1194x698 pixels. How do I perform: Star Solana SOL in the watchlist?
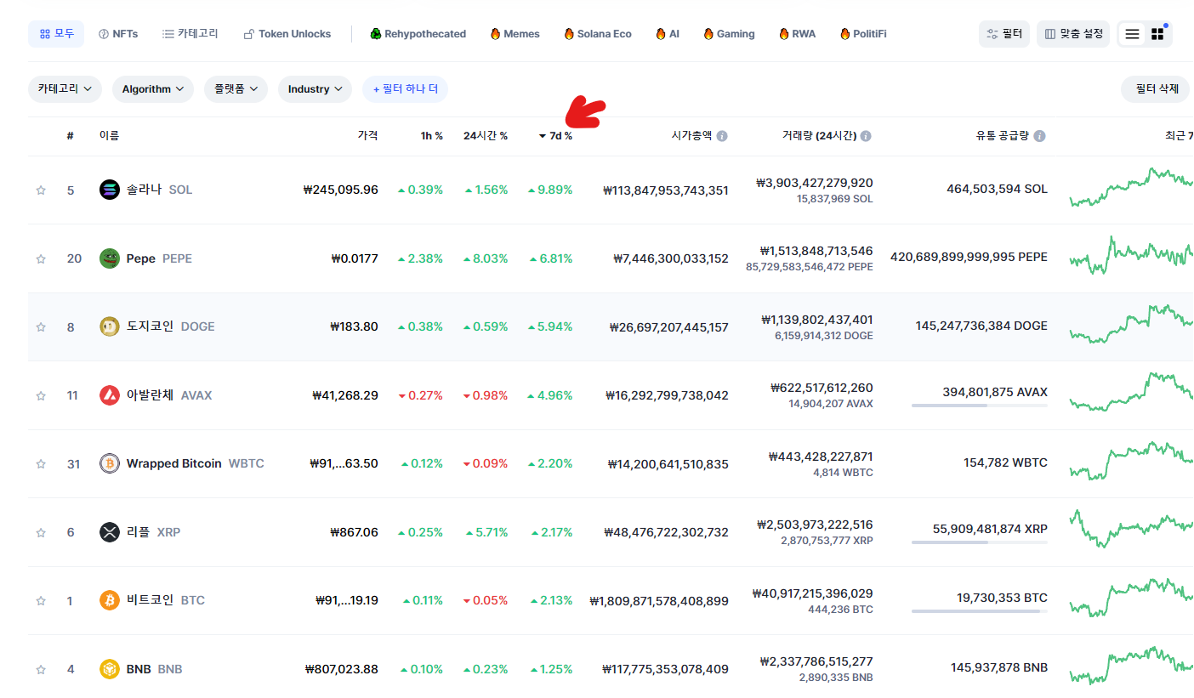coord(41,190)
